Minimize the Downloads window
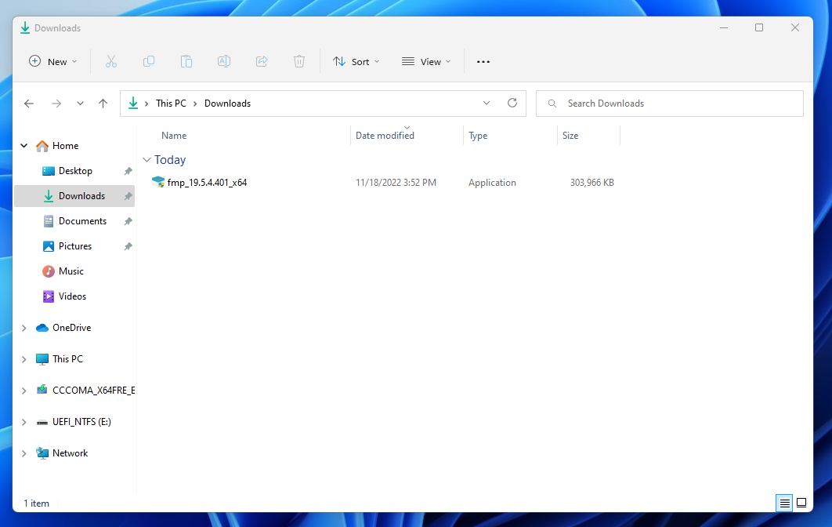This screenshot has height=527, width=832. [724, 27]
